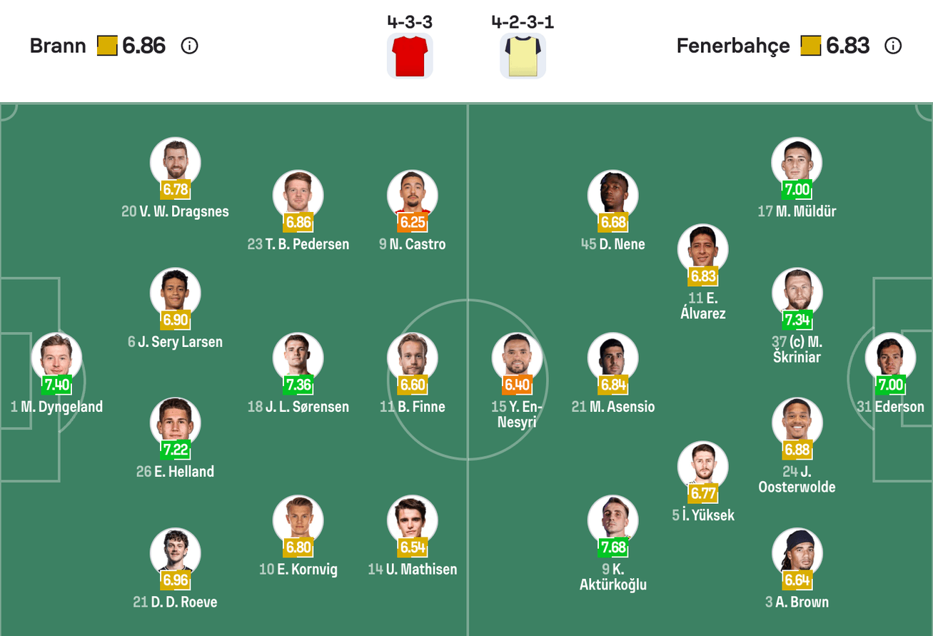Image resolution: width=933 pixels, height=636 pixels.
Task: Click E. Helland's 7.22 green rating badge
Action: pyautogui.click(x=175, y=451)
